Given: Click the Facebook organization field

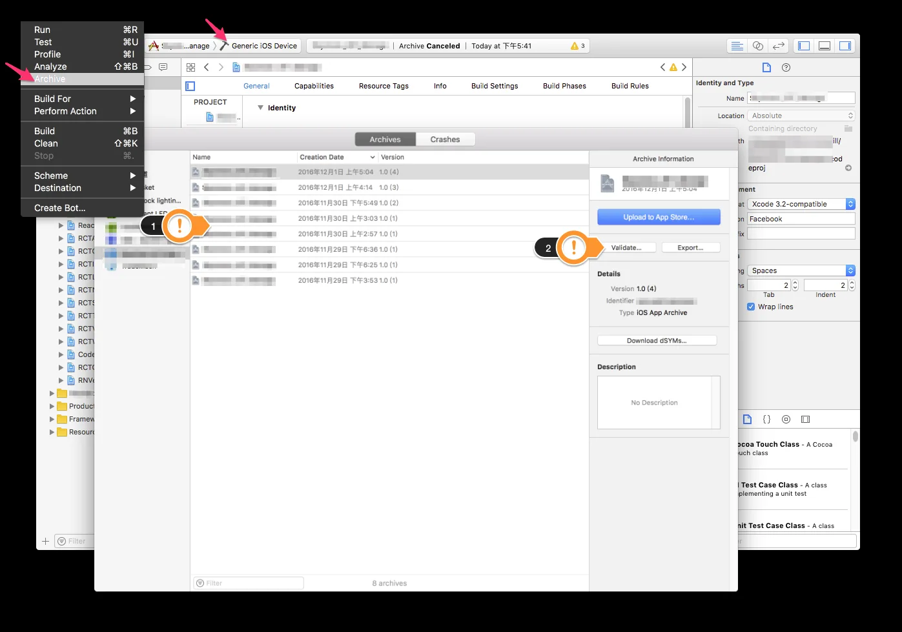Looking at the screenshot, I should (801, 219).
